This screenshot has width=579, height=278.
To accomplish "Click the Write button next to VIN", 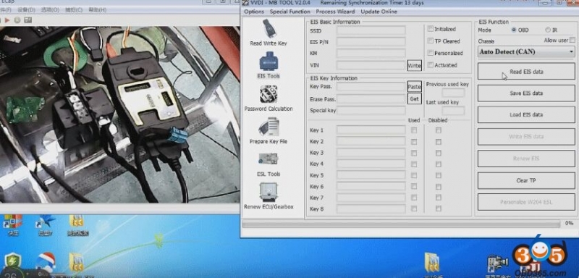I will pyautogui.click(x=414, y=65).
